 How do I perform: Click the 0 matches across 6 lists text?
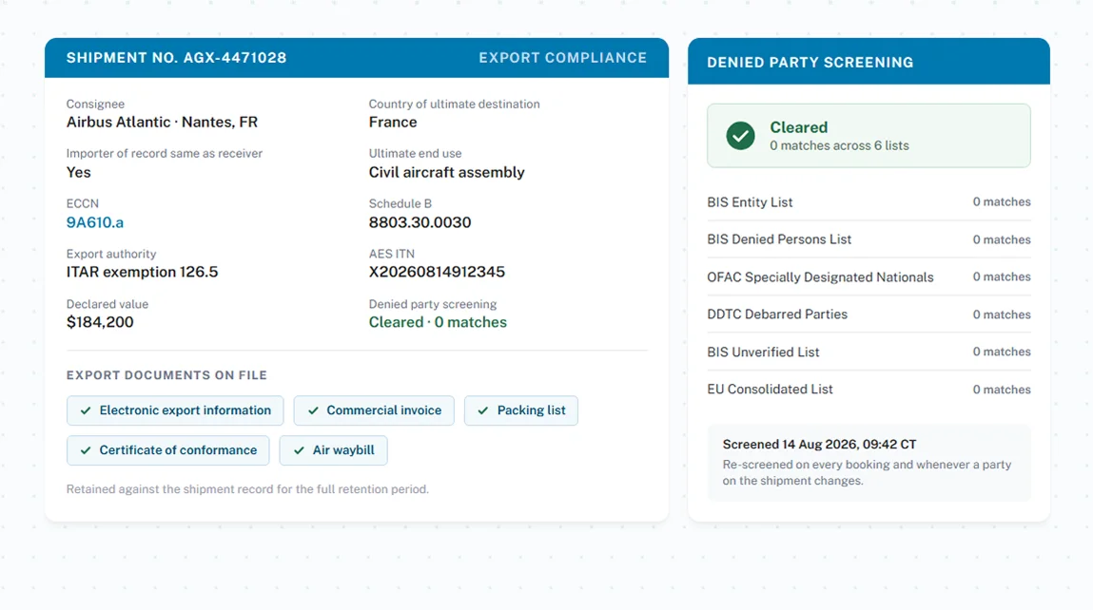pos(839,145)
